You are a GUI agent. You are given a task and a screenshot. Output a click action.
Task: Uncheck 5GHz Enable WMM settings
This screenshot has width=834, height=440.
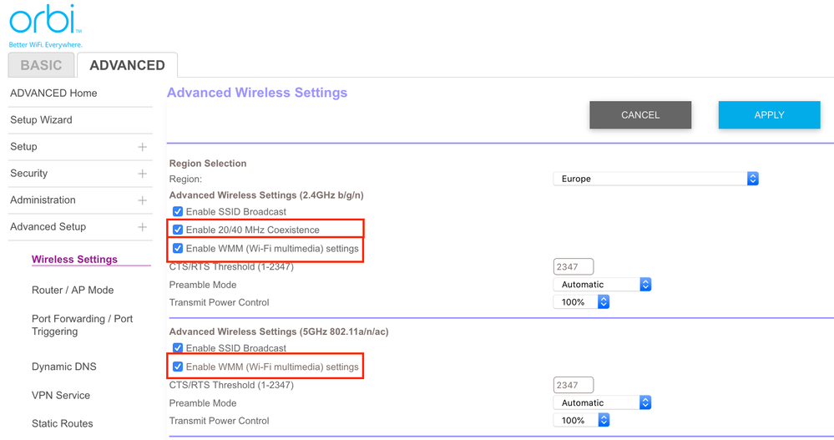coord(178,367)
